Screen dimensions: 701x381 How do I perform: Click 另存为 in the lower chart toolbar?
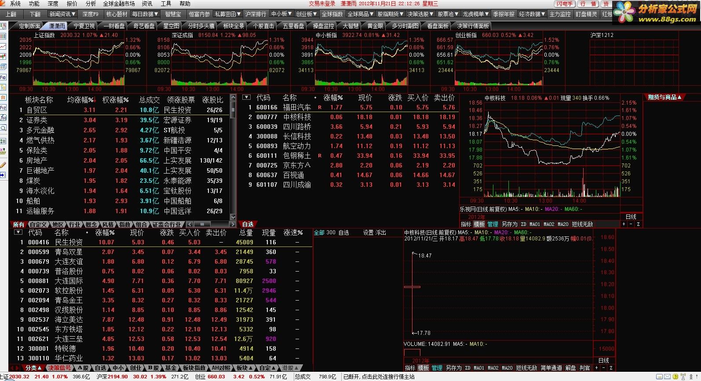(453, 368)
